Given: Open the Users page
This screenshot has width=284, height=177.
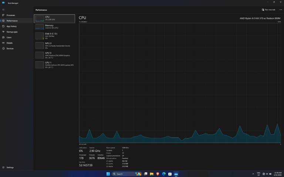Looking at the screenshot, I should pos(9,37).
